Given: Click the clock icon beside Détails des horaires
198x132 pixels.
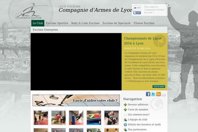Looking at the screenshot, I should click(x=125, y=124).
